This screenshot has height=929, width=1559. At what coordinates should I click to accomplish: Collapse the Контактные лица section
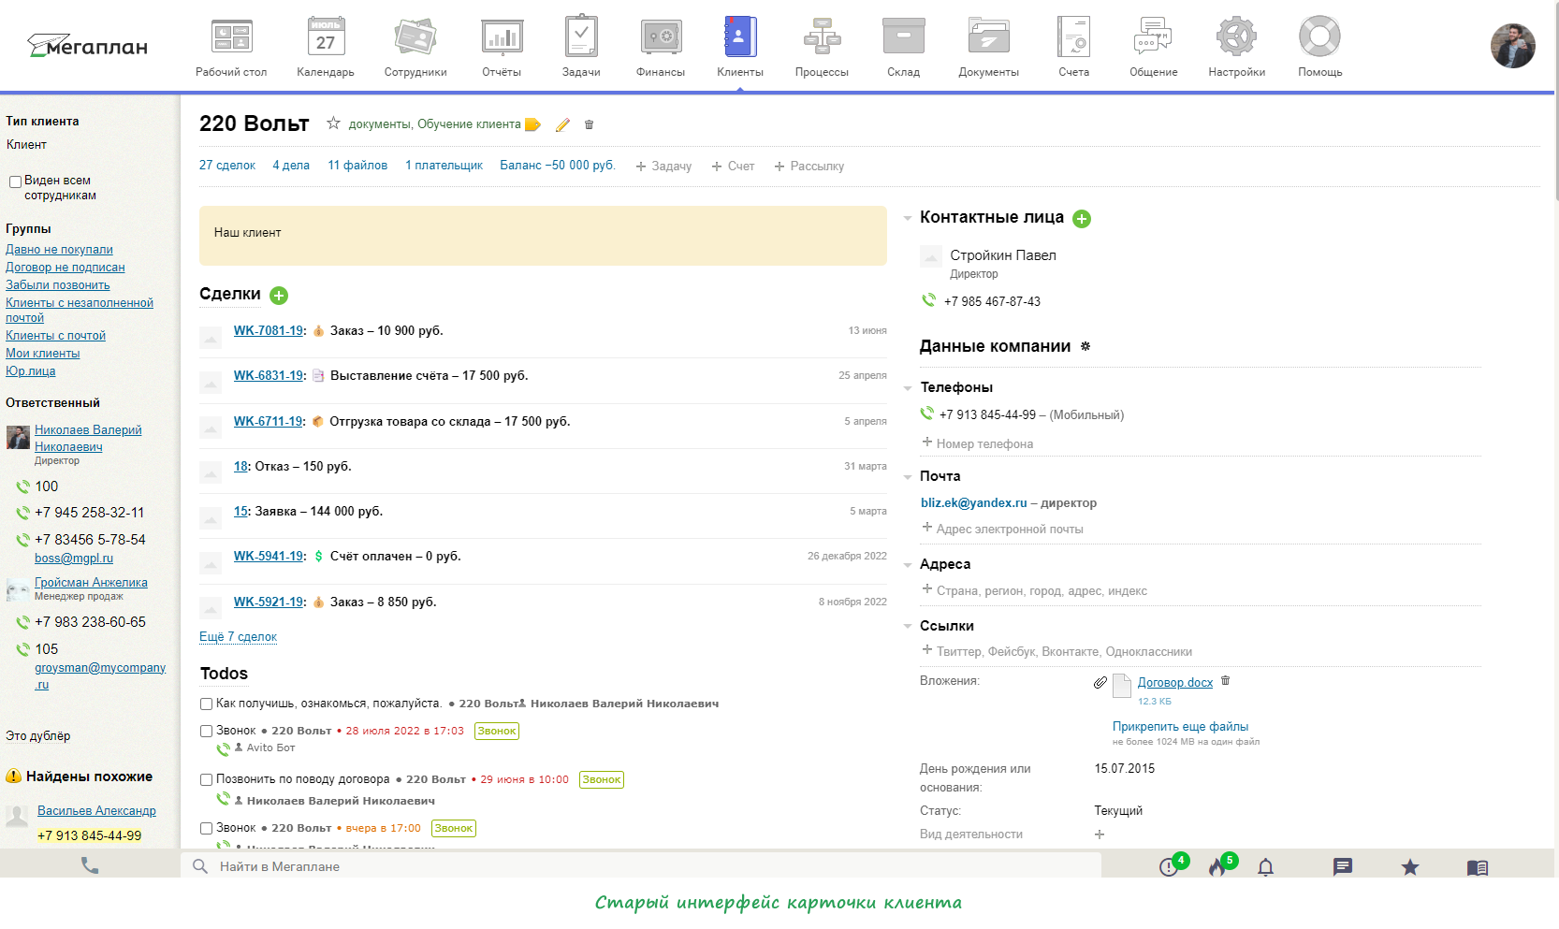click(x=908, y=218)
